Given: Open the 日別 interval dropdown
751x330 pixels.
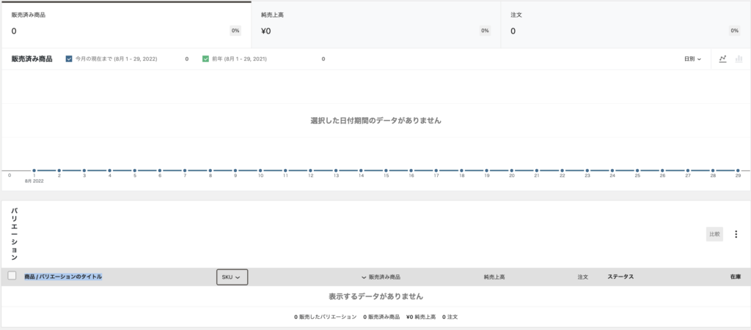Looking at the screenshot, I should click(x=692, y=59).
